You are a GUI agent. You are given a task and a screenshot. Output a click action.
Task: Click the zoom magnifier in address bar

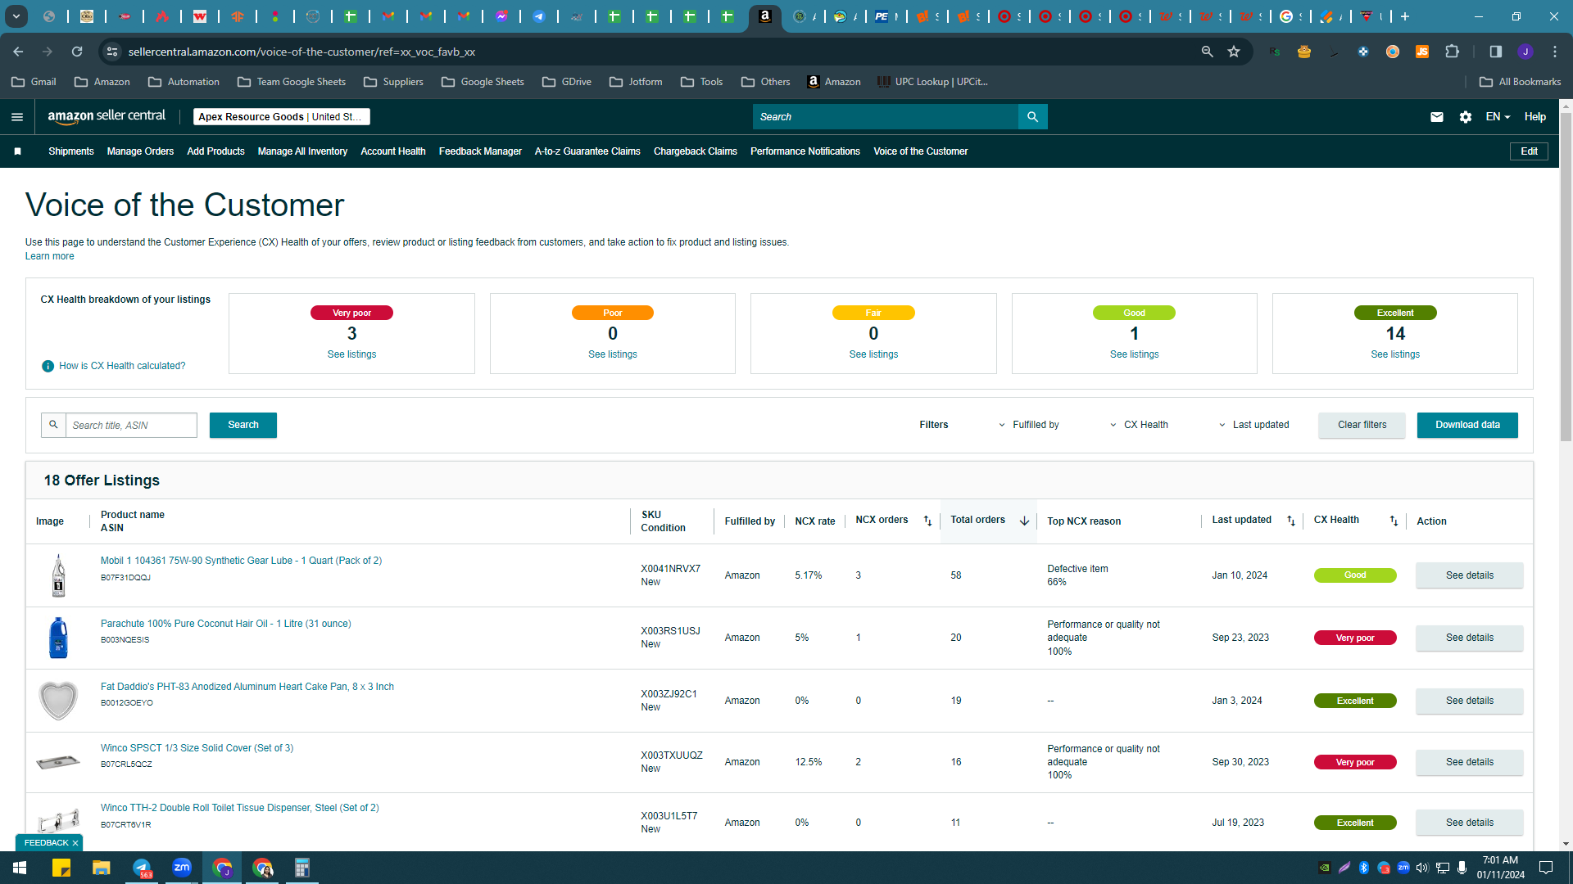[1207, 52]
